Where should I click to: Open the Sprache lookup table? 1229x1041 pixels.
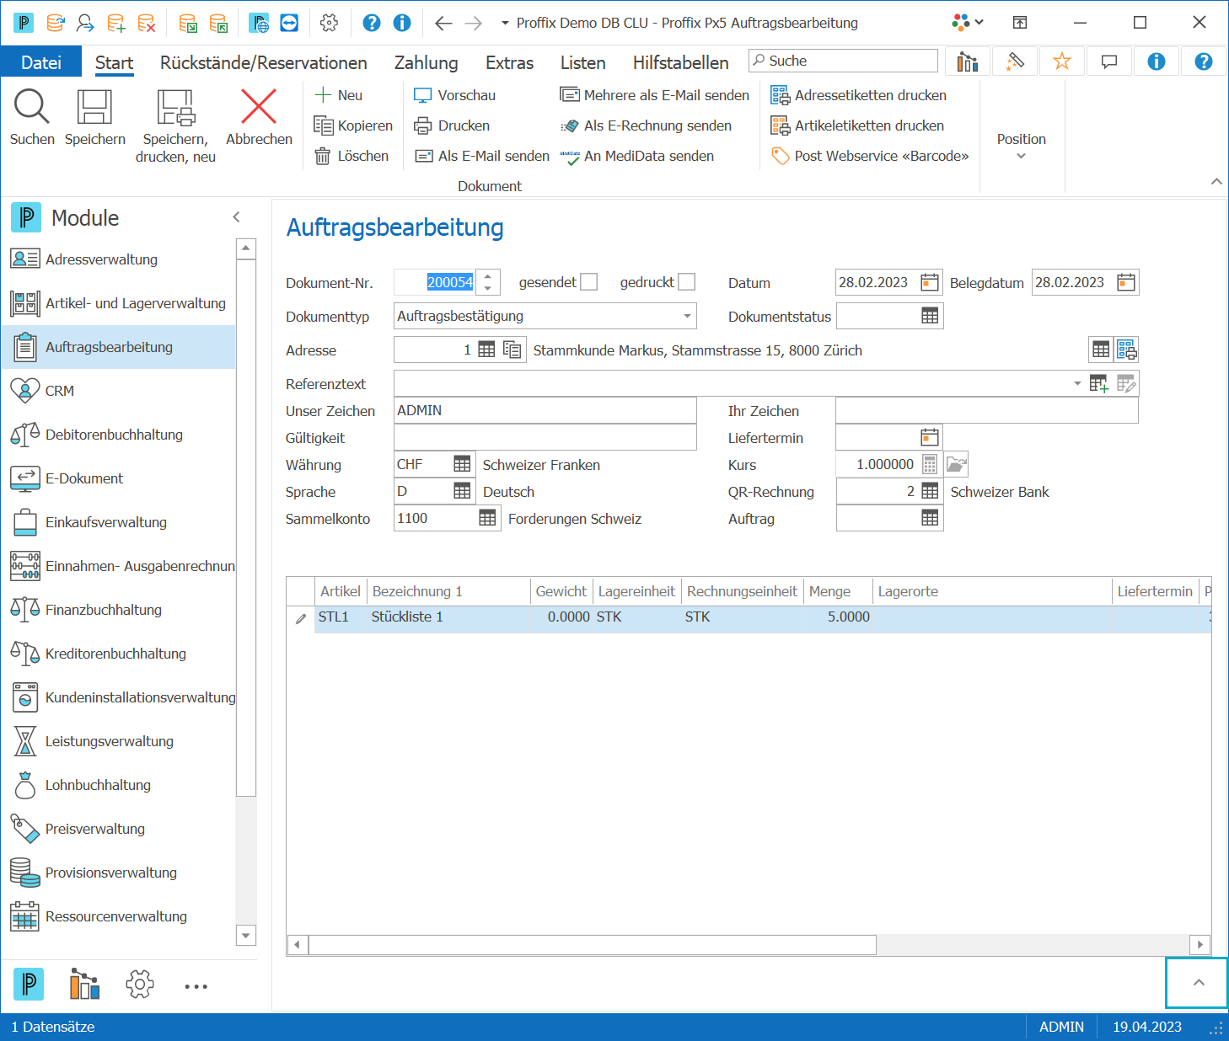click(462, 491)
